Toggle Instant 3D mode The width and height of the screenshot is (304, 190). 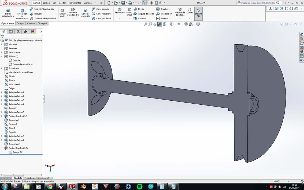[198, 14]
